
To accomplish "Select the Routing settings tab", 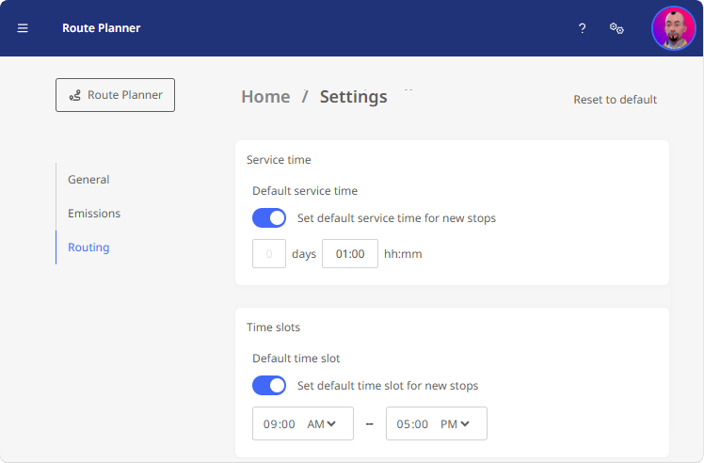I will click(88, 247).
